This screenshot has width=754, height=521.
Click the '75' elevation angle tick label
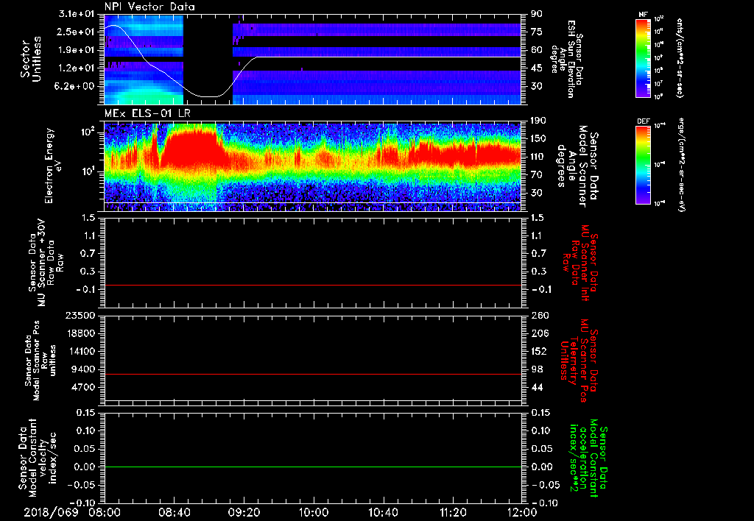(537, 32)
